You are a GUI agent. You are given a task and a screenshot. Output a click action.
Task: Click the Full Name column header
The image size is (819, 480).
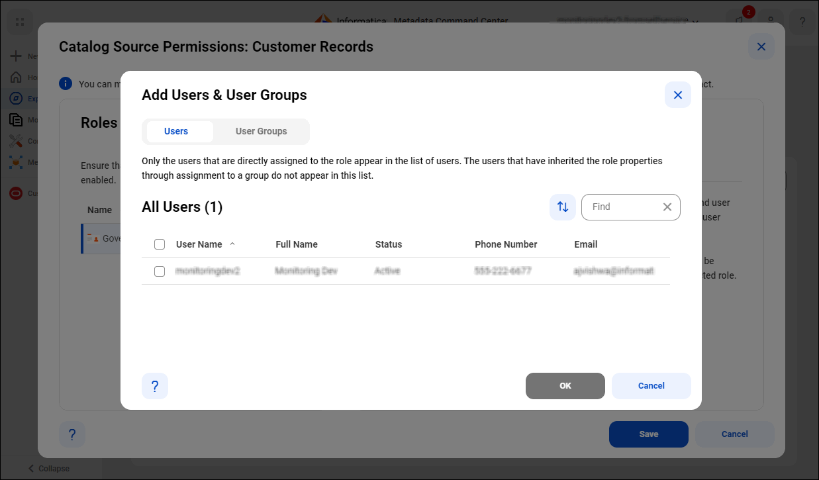297,244
